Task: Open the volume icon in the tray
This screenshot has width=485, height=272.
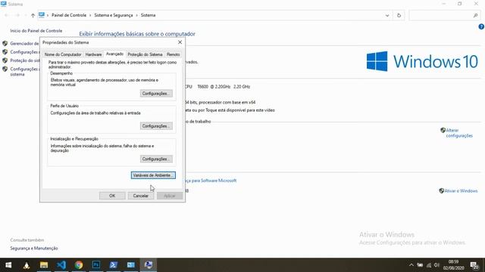Action: pyautogui.click(x=436, y=265)
